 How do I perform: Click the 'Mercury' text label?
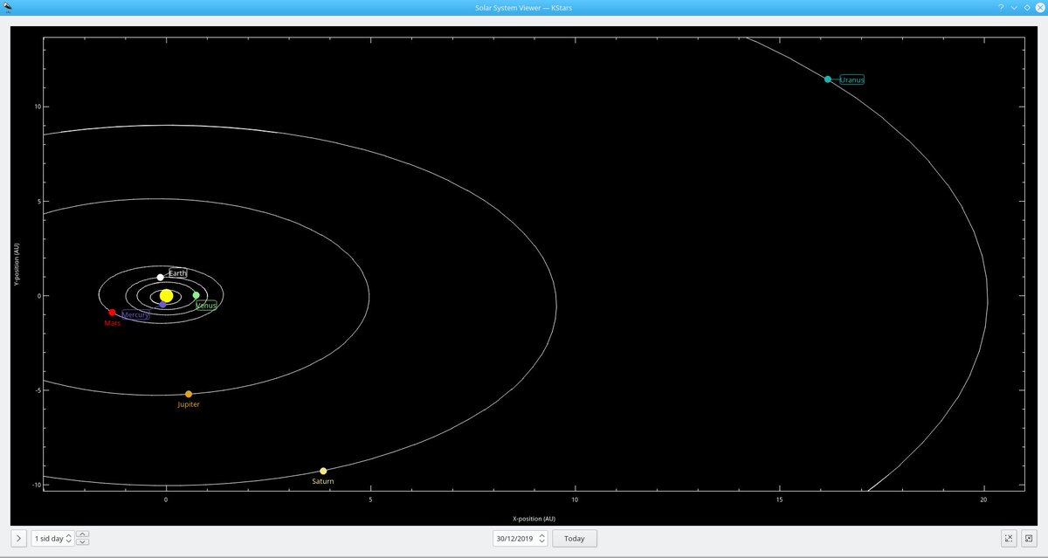[135, 314]
